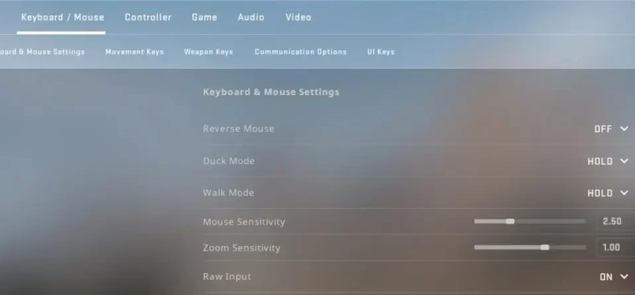Jump to Movement Keys section
The height and width of the screenshot is (295, 635).
[x=135, y=52]
